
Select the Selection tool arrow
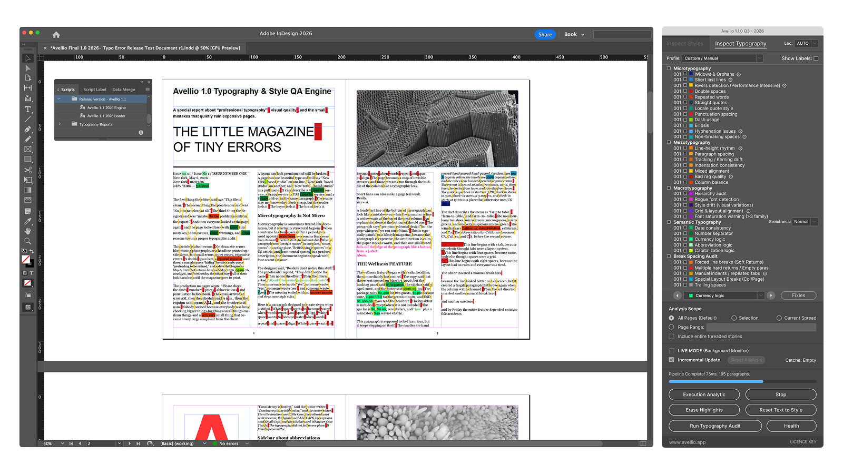28,58
